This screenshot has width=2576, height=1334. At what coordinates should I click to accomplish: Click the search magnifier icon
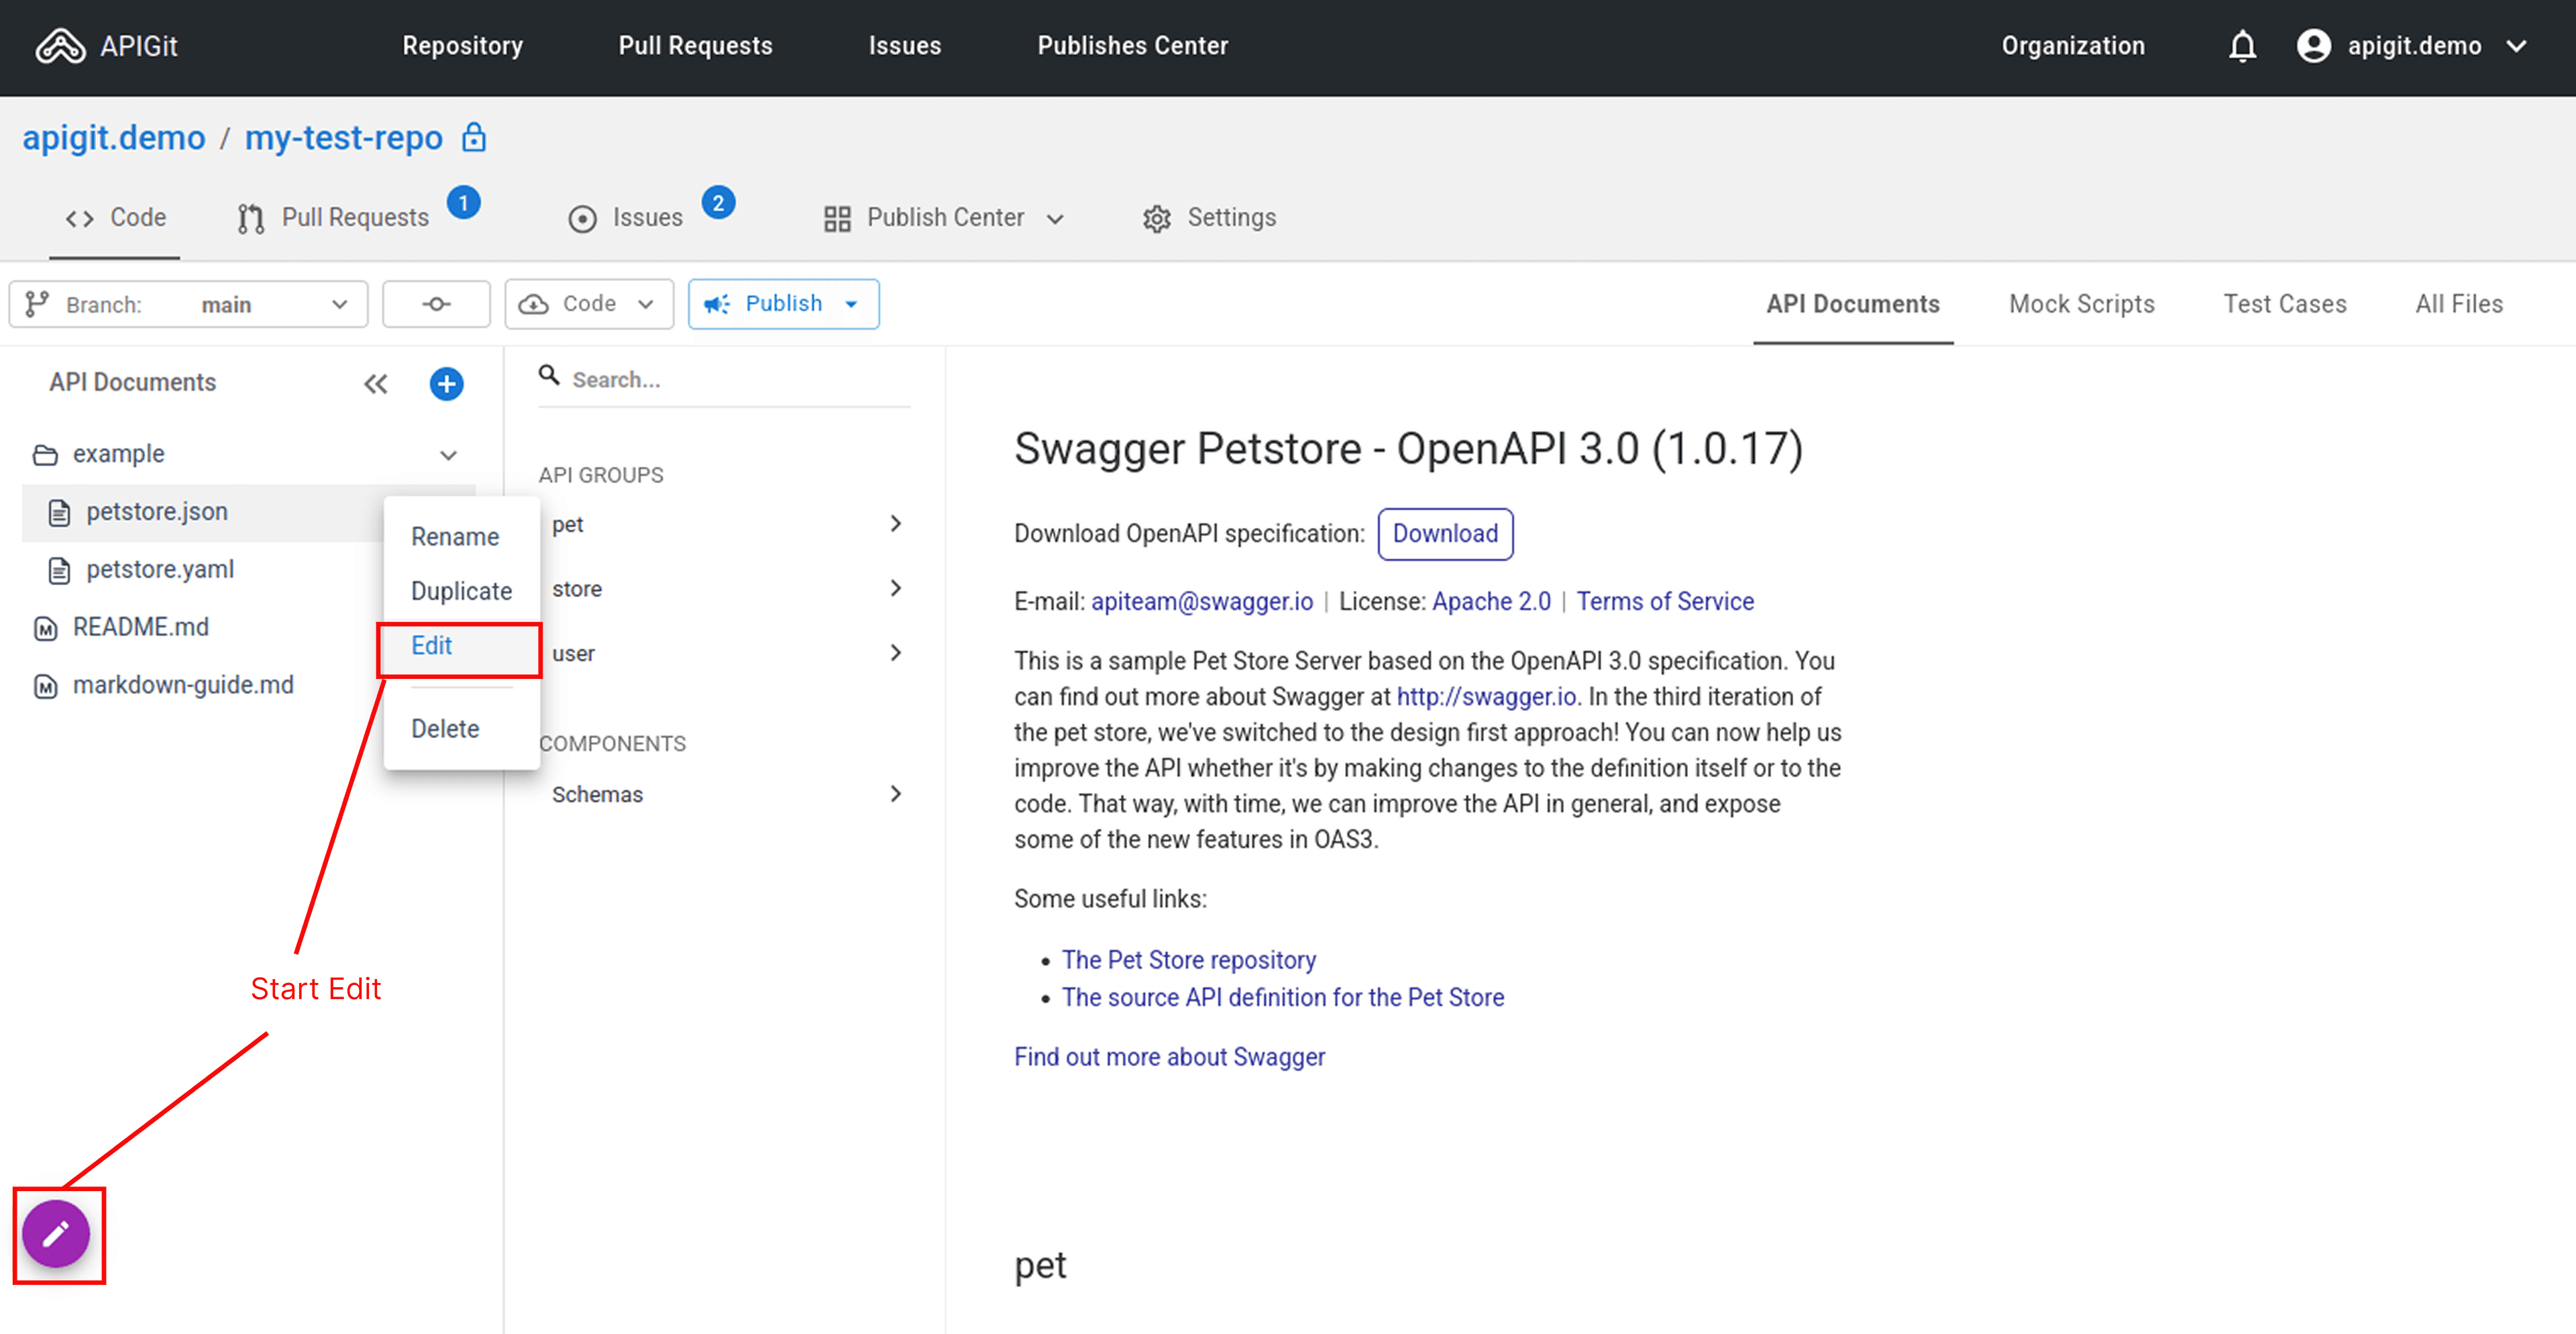tap(549, 376)
